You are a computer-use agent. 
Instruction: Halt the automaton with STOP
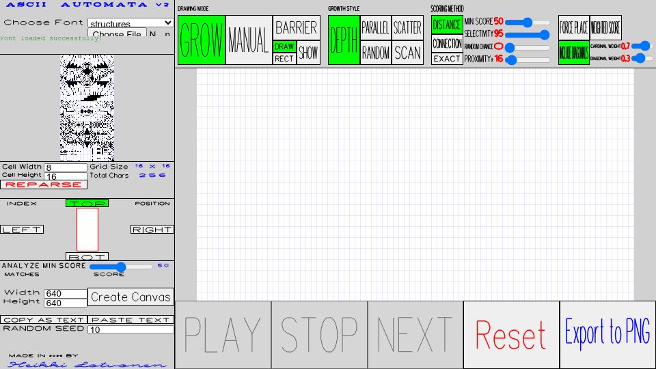[320, 335]
